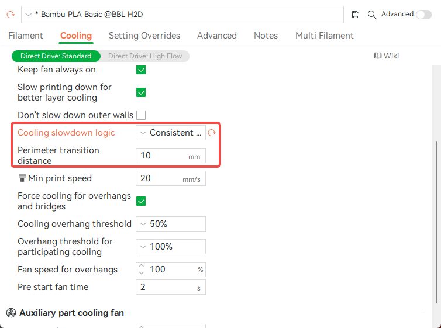Select Direct Drive: Standard

point(56,56)
